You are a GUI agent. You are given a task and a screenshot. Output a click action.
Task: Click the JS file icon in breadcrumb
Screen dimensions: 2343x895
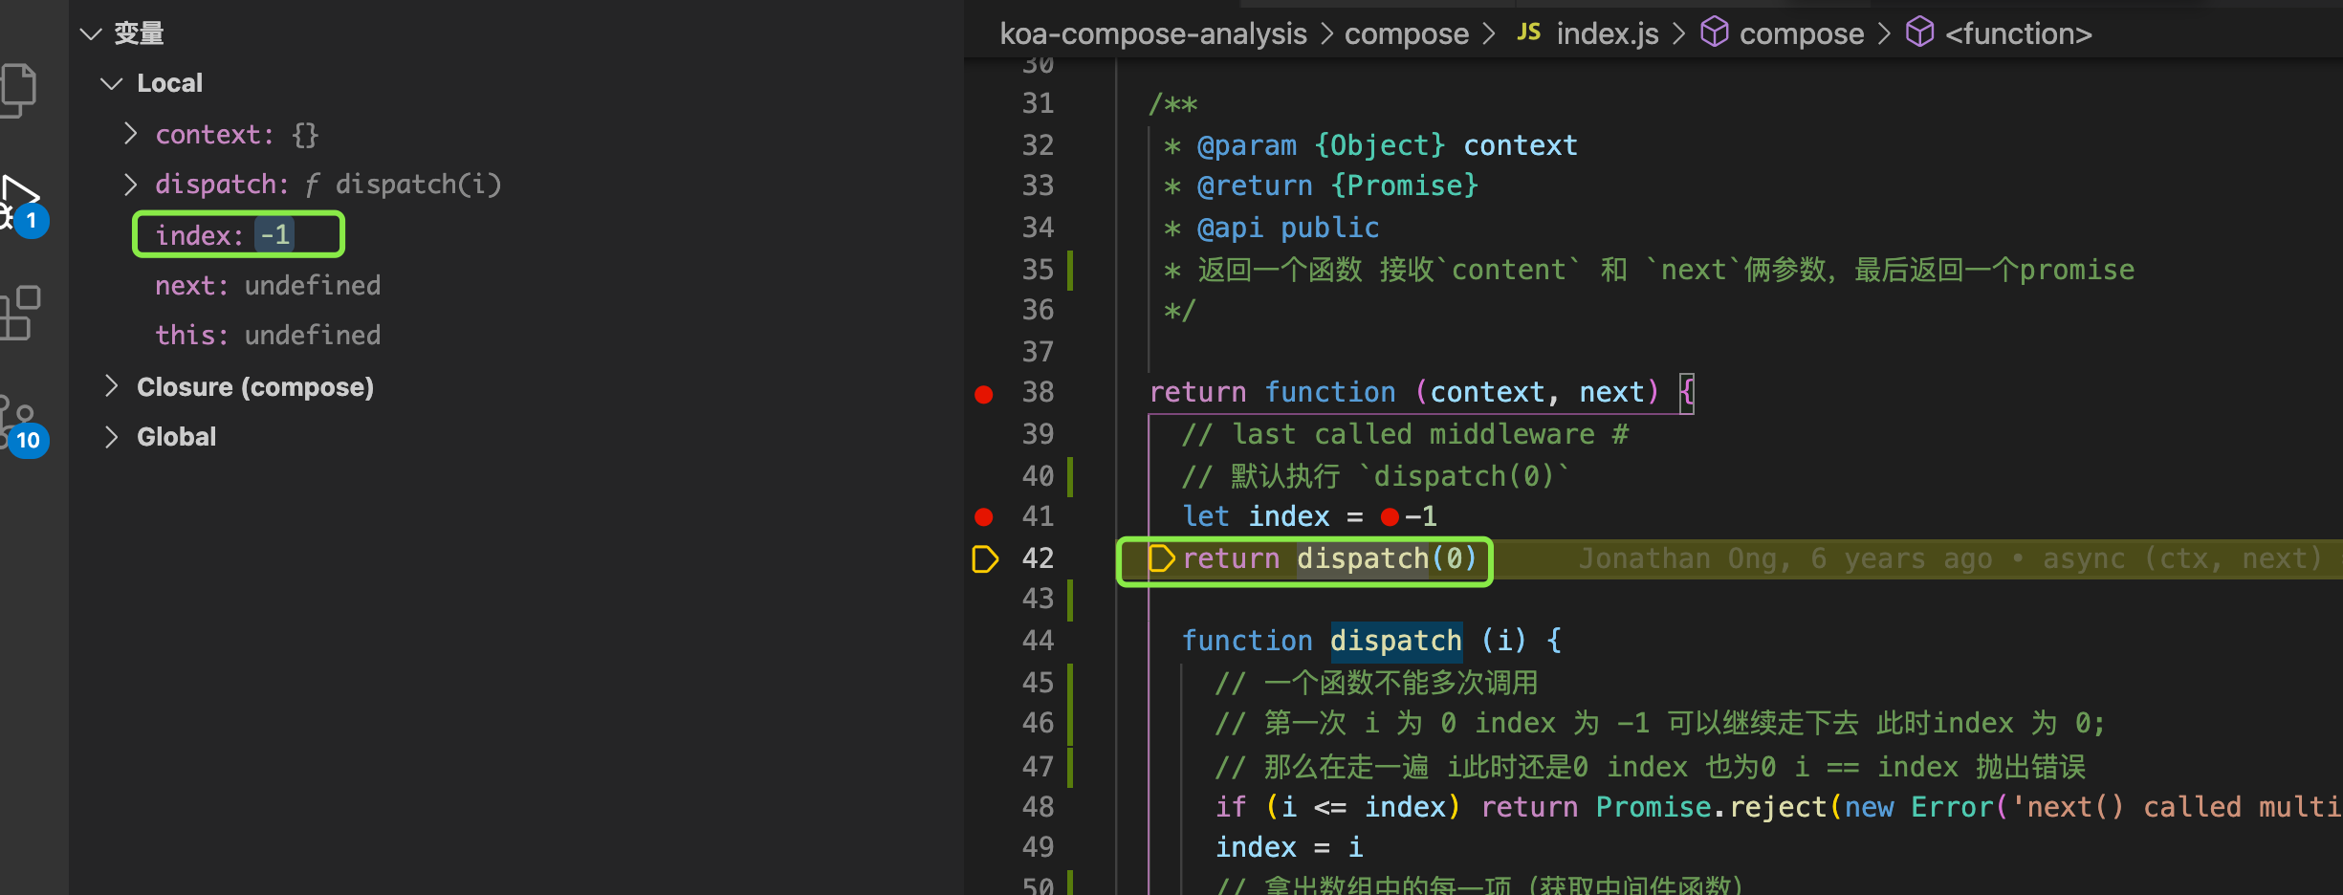tap(1528, 33)
